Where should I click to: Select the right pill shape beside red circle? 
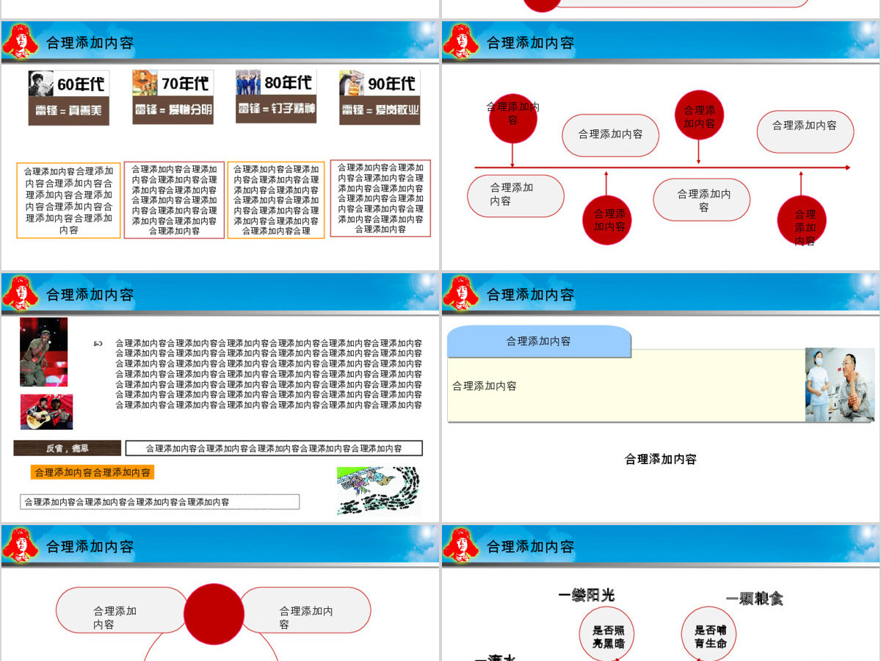(305, 610)
